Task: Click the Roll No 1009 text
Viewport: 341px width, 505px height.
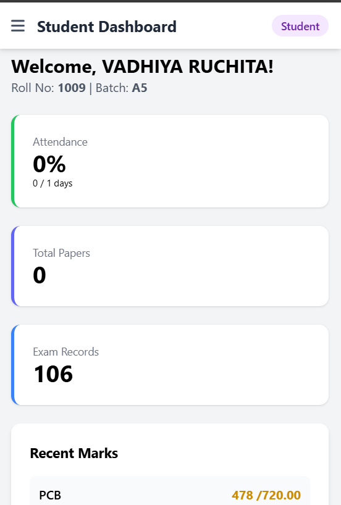Action: pos(48,88)
